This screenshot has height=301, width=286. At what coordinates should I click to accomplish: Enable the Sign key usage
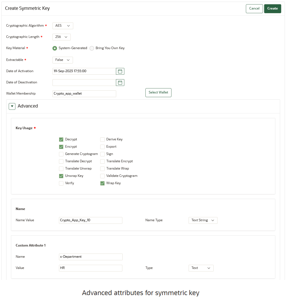point(102,154)
